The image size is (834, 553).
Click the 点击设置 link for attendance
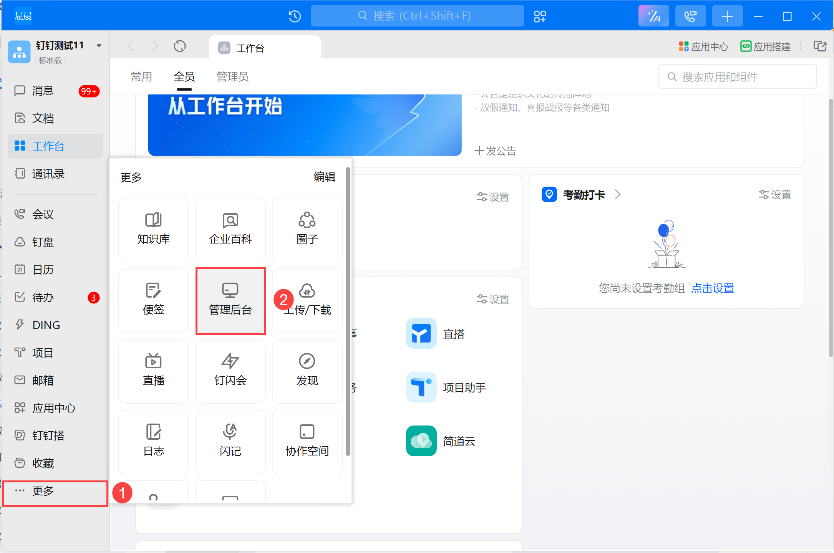pyautogui.click(x=712, y=288)
